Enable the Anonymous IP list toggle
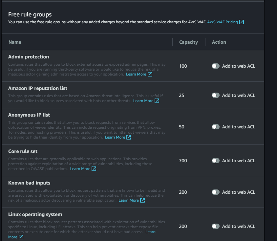Image resolution: width=277 pixels, height=241 pixels. coord(215,127)
